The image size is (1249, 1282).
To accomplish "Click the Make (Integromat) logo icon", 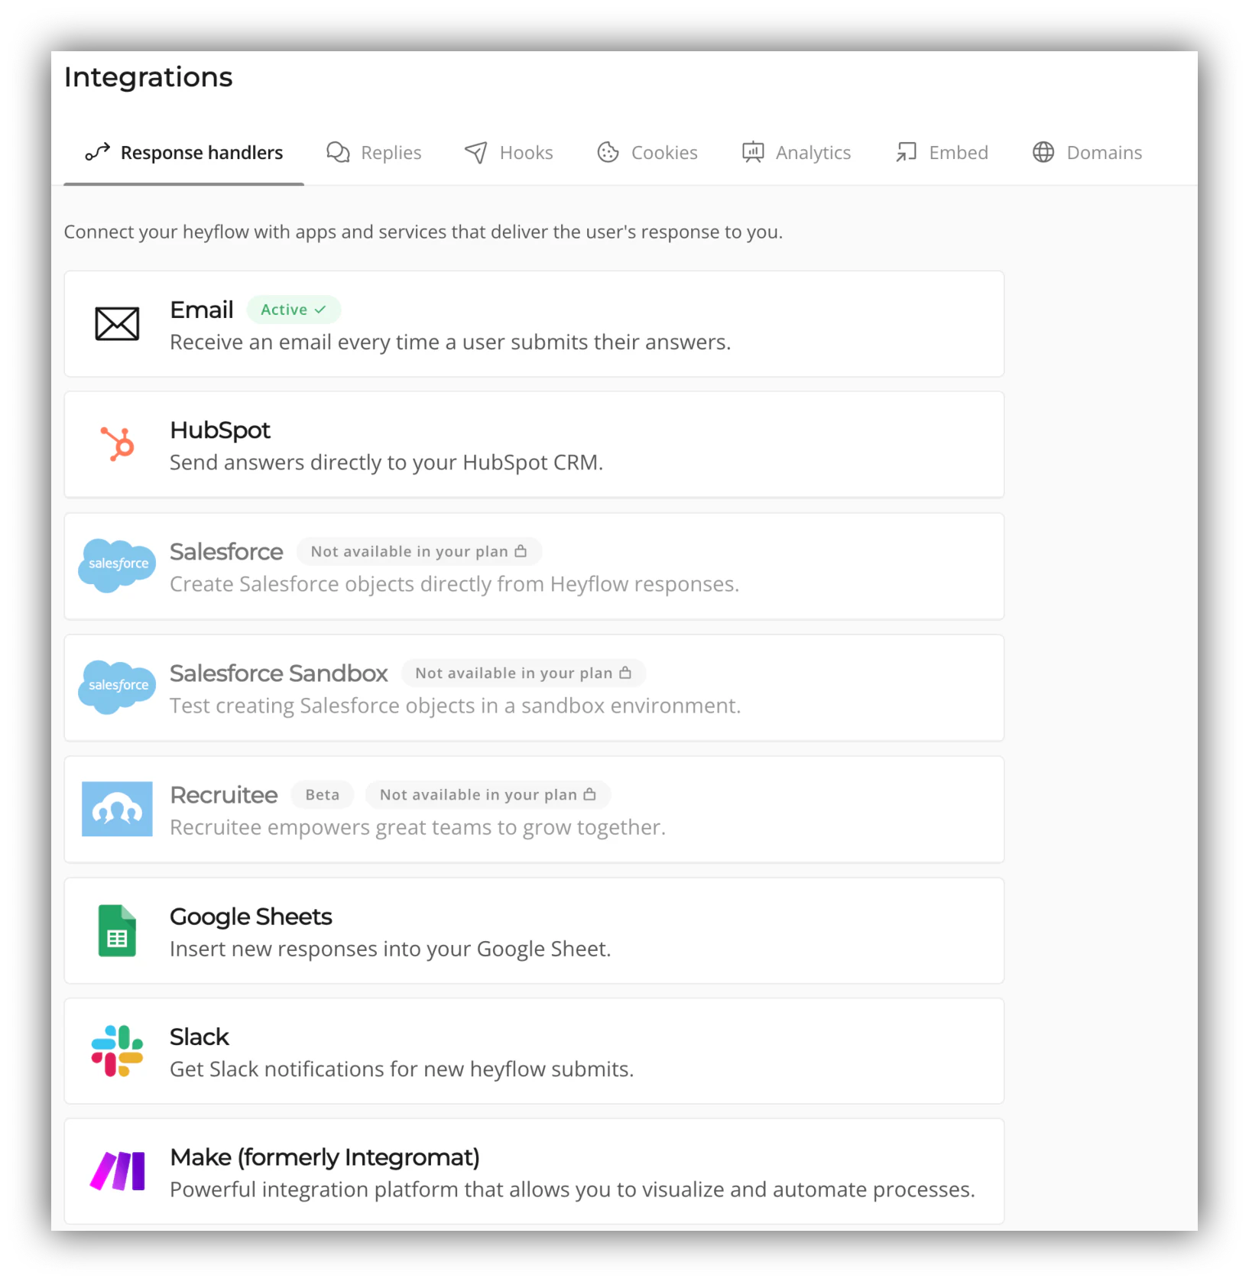I will [117, 1171].
